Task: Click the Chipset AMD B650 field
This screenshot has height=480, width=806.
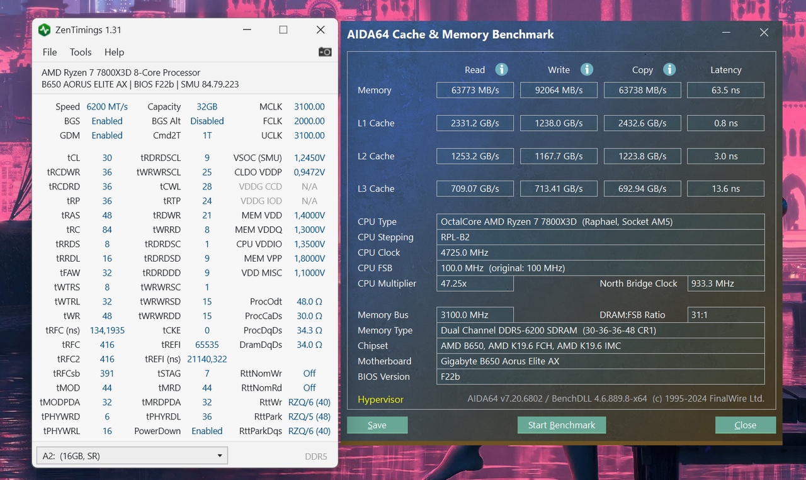Action: (x=600, y=345)
